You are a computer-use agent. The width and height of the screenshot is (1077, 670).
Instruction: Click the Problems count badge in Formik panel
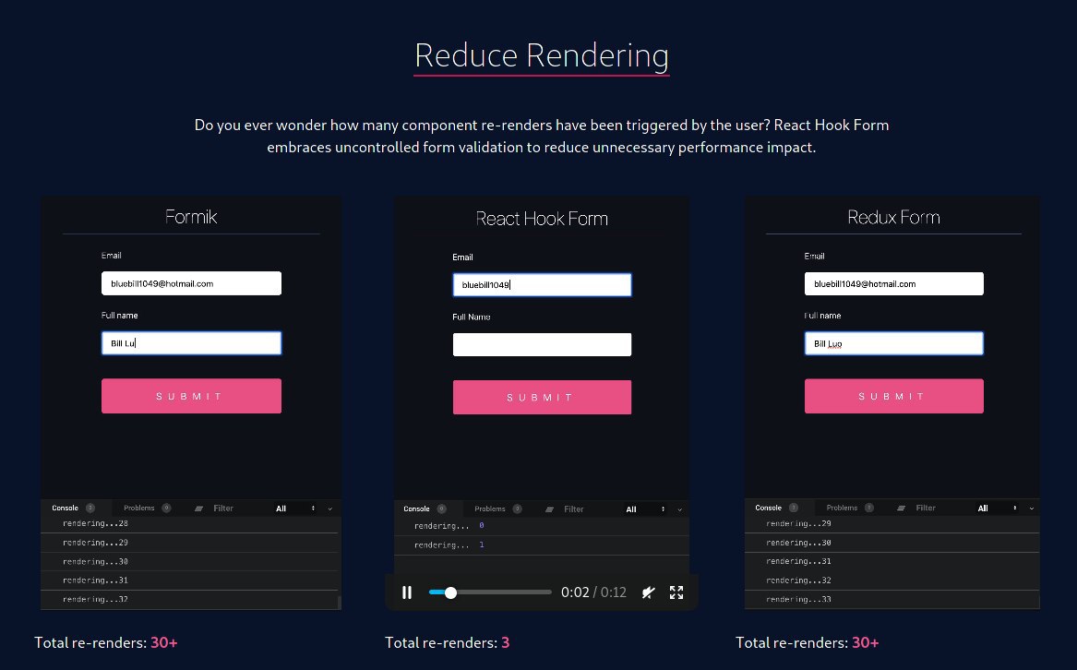click(166, 508)
